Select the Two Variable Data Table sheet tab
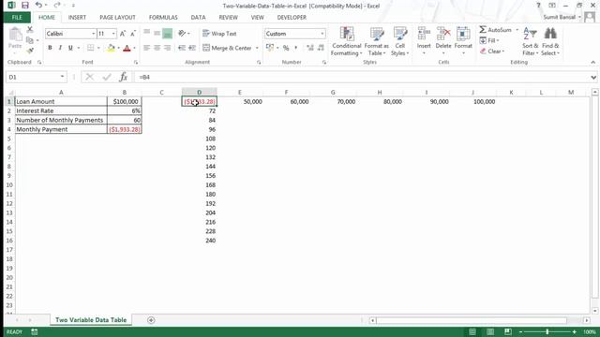This screenshot has height=337, width=600. tap(91, 320)
